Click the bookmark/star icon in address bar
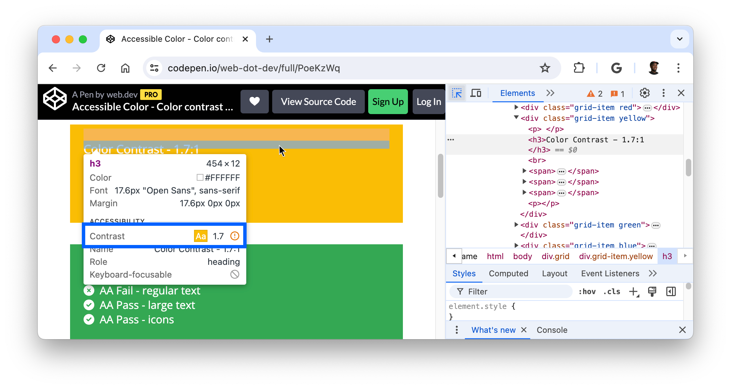 pyautogui.click(x=545, y=68)
